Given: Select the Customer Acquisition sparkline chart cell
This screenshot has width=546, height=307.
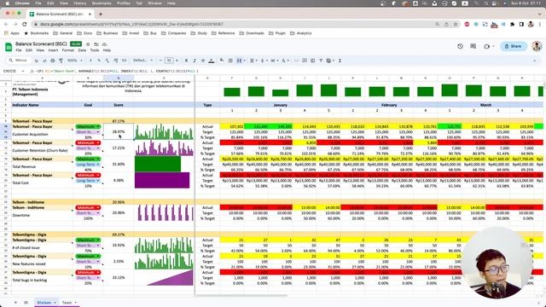Looking at the screenshot, I should [164, 132].
